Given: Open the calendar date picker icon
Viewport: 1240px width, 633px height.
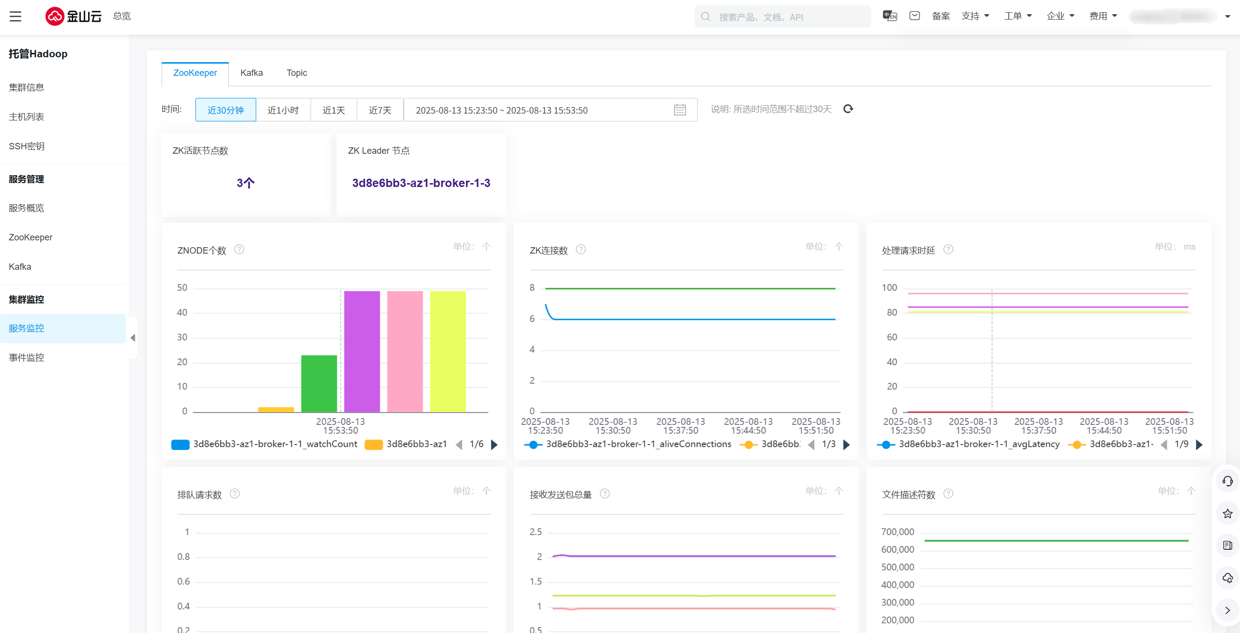Looking at the screenshot, I should (680, 110).
